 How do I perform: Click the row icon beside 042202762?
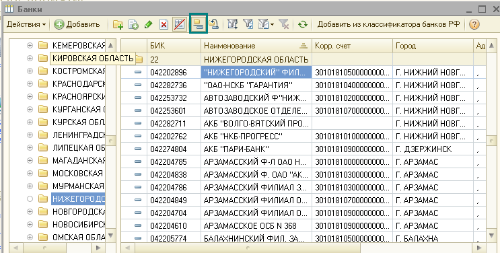tap(138, 136)
